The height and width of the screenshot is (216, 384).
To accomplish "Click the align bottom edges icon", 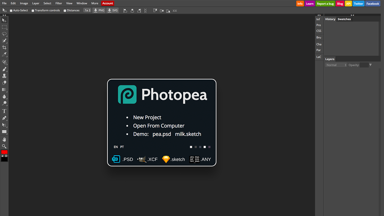I will (x=168, y=10).
